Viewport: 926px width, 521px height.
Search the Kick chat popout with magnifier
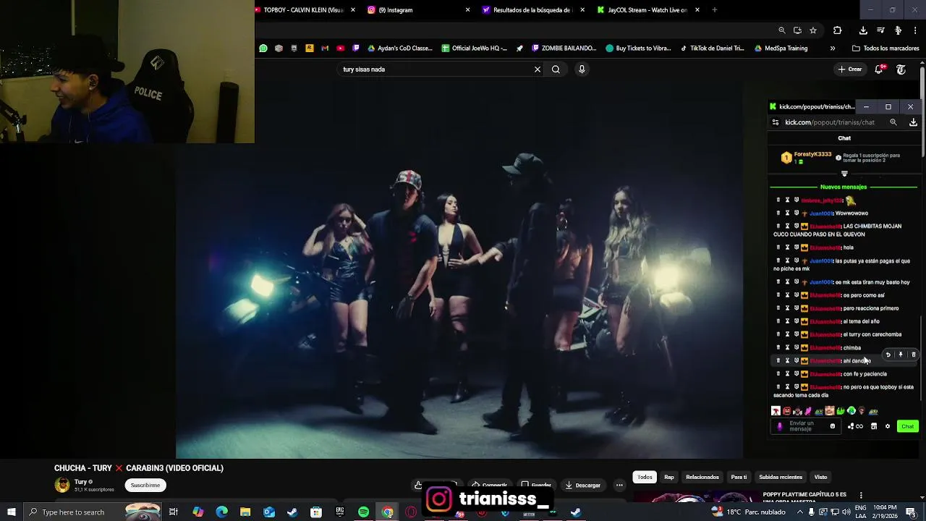(x=893, y=122)
